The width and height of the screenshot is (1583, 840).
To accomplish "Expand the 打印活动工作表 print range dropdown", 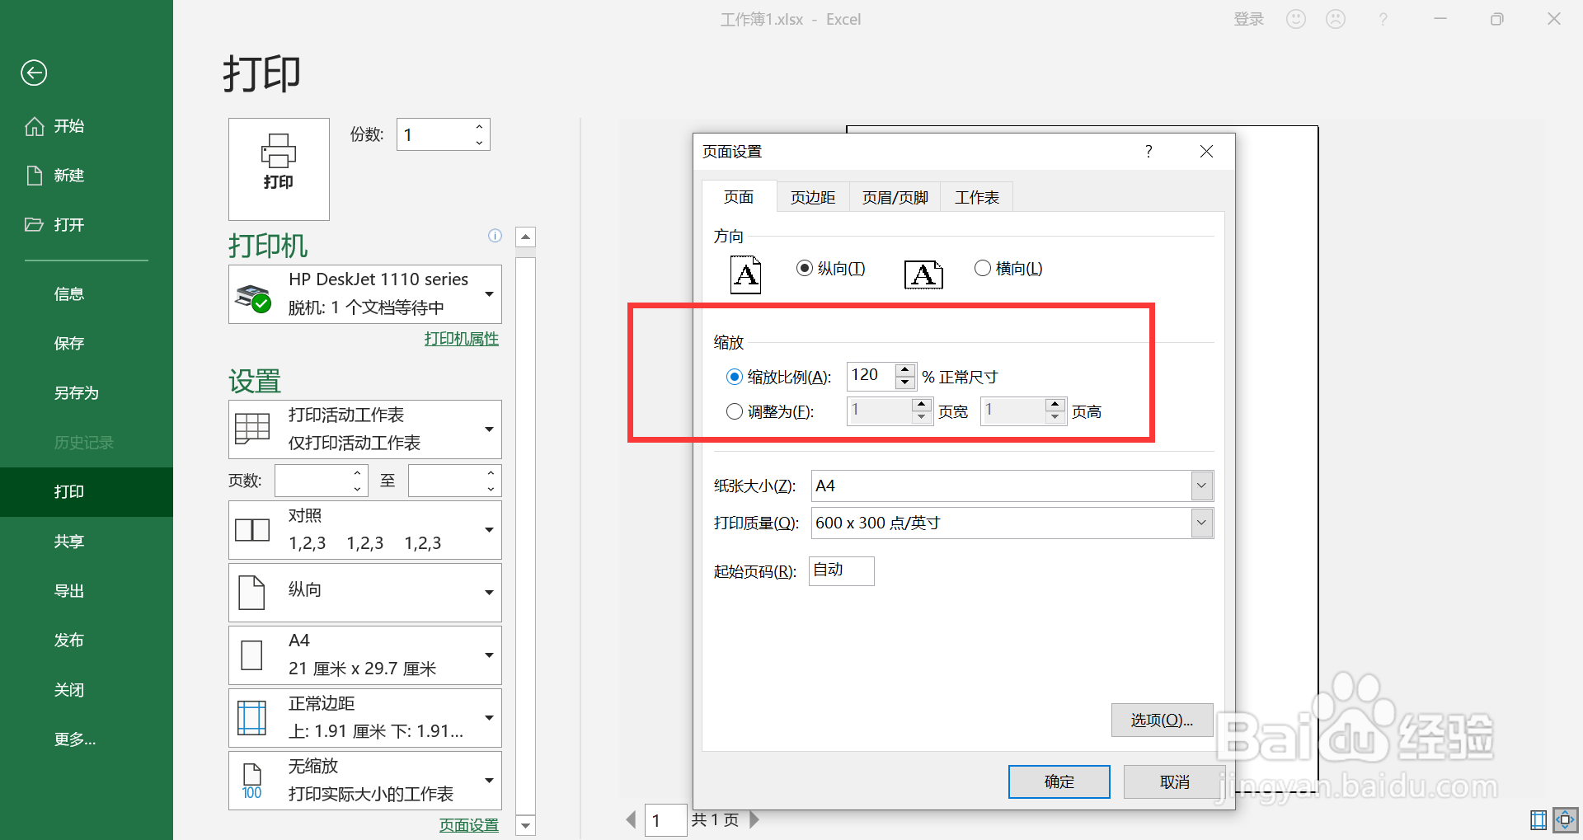I will coord(490,429).
